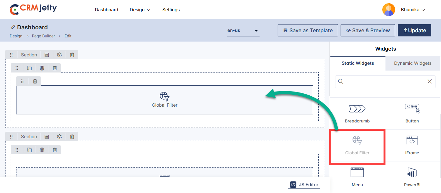The image size is (441, 193).
Task: Select the Button widget icon
Action: pos(412,109)
